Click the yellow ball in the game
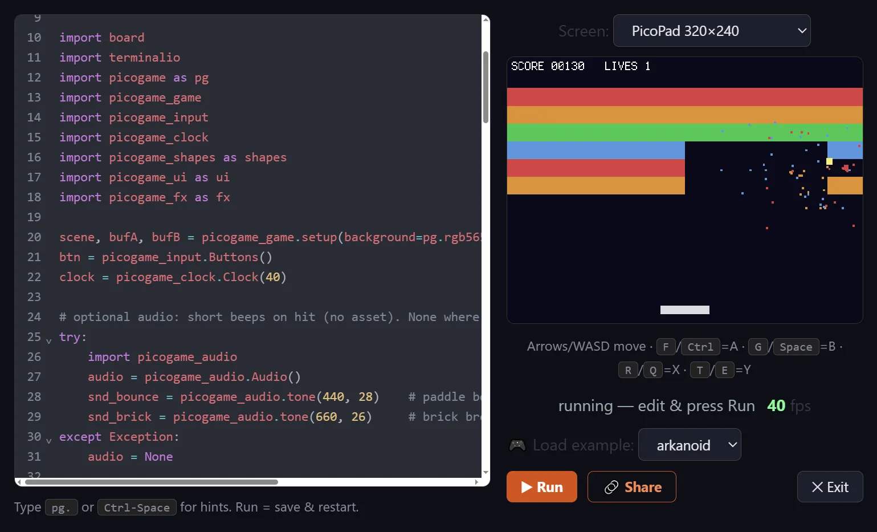Image resolution: width=877 pixels, height=532 pixels. pos(829,161)
